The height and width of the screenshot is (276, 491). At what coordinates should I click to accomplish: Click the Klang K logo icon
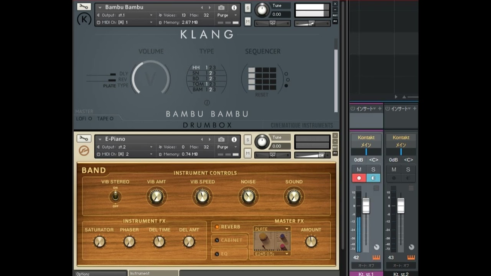(x=84, y=19)
